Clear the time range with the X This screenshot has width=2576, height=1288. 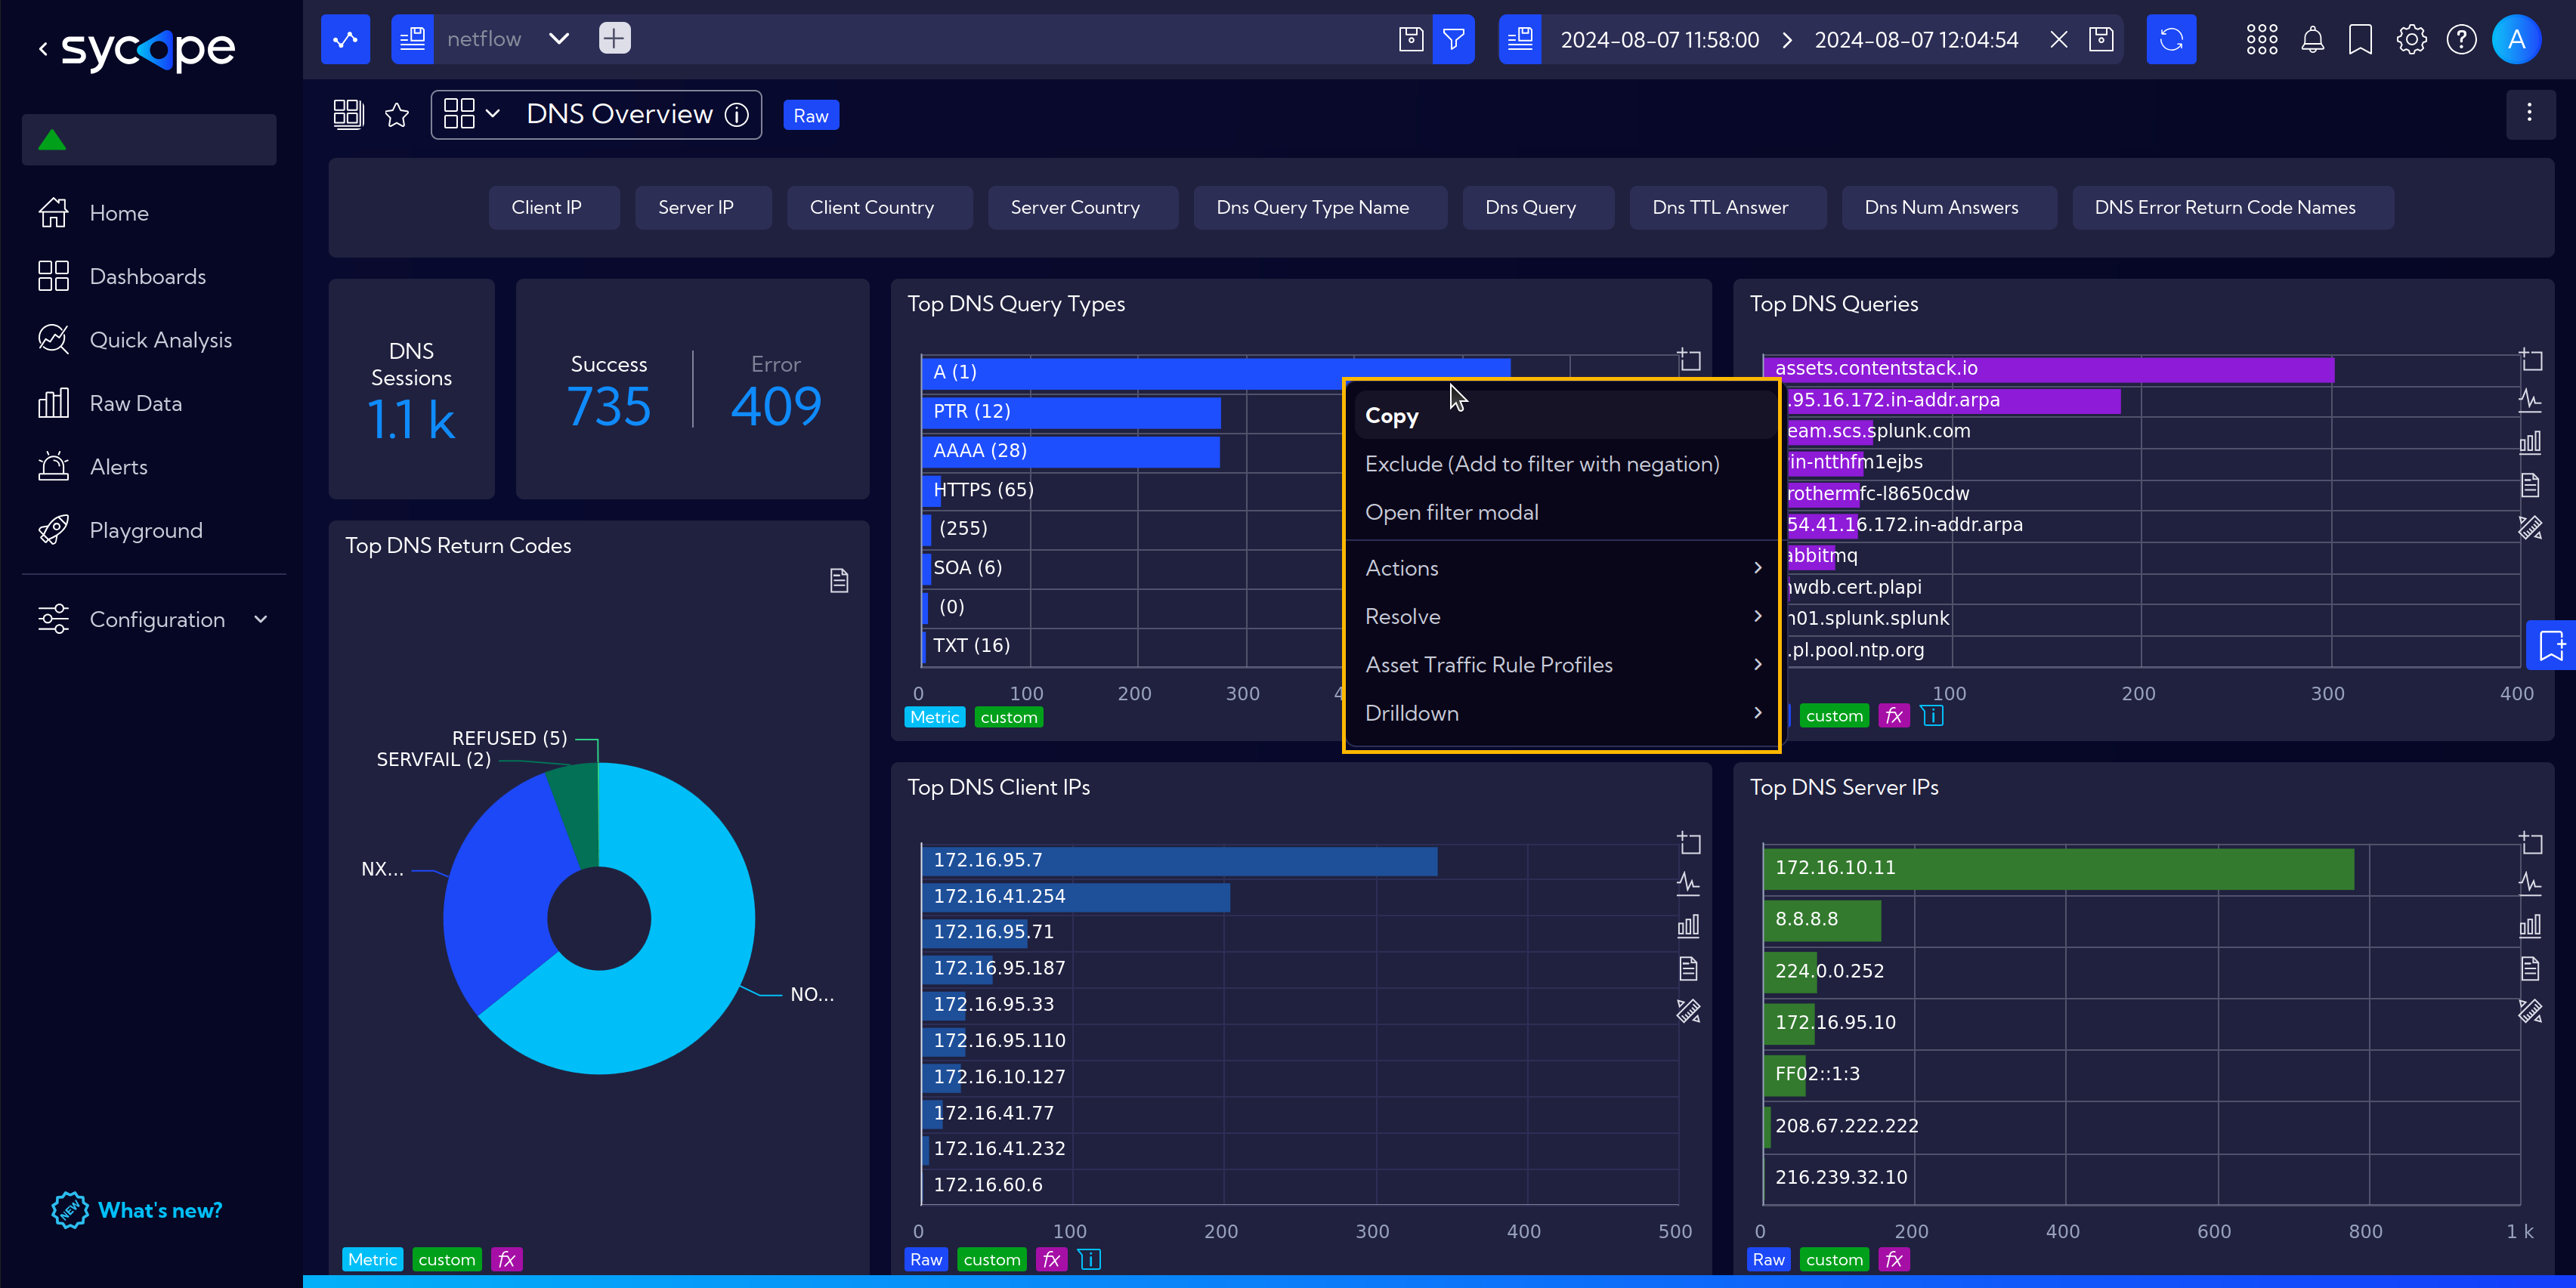[2058, 39]
